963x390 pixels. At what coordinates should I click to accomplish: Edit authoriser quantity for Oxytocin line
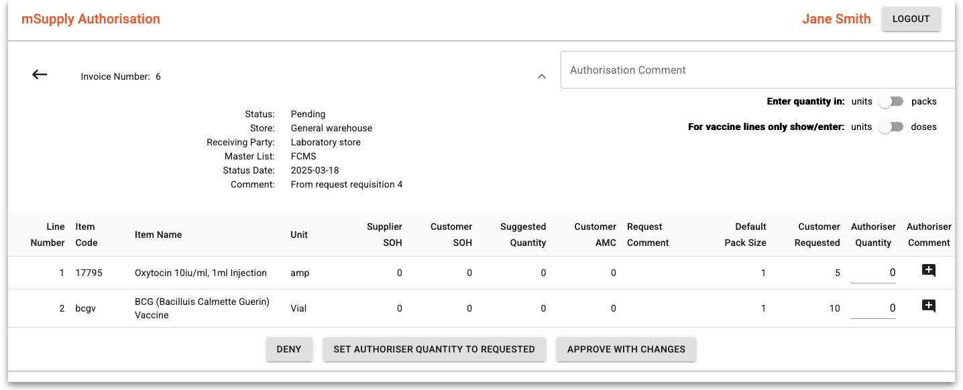[873, 273]
